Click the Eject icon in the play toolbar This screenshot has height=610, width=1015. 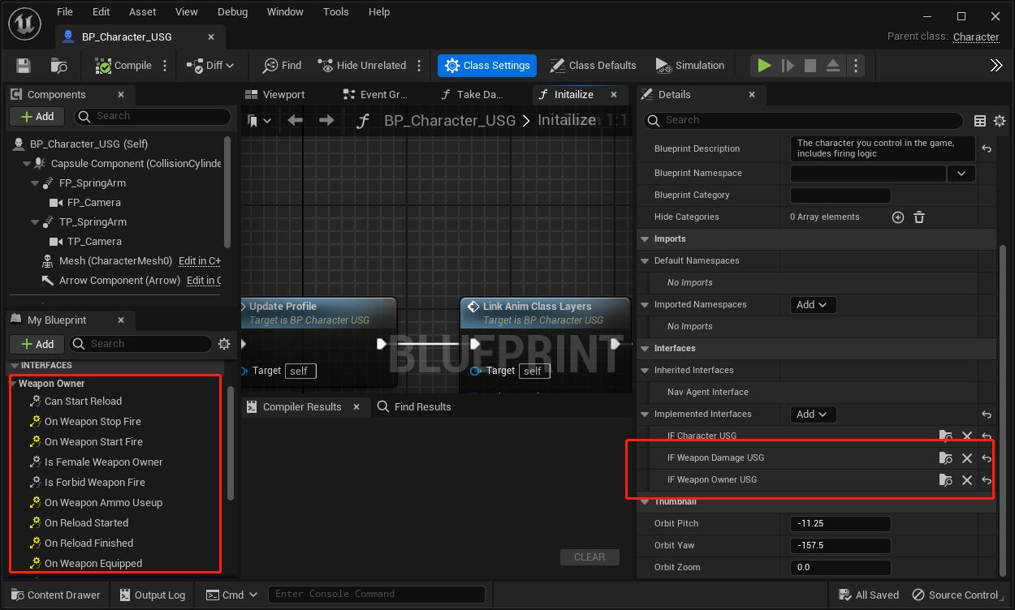point(833,66)
